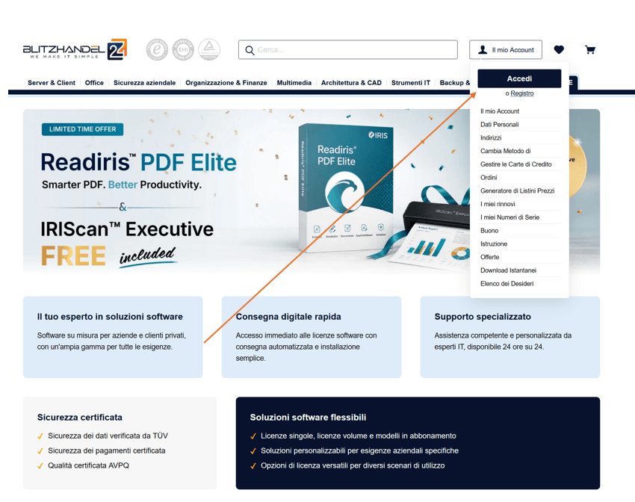Click the Blitzhandel24 logo
The image size is (635, 502).
tap(75, 49)
